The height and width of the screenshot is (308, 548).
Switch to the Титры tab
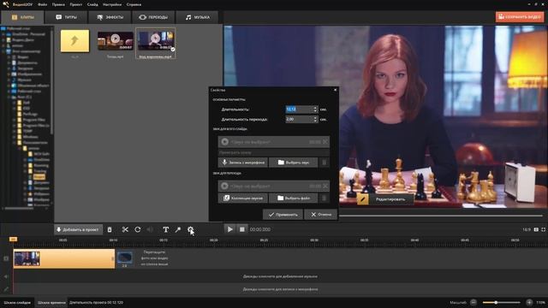[x=66, y=17]
